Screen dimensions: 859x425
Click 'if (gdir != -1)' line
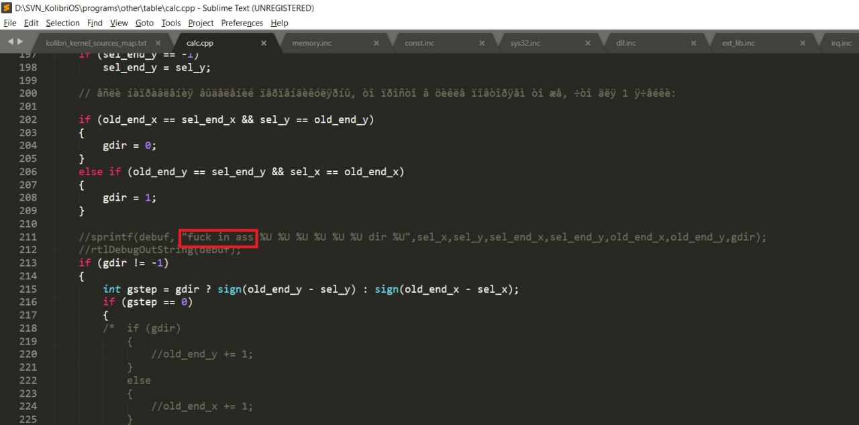[x=123, y=263]
